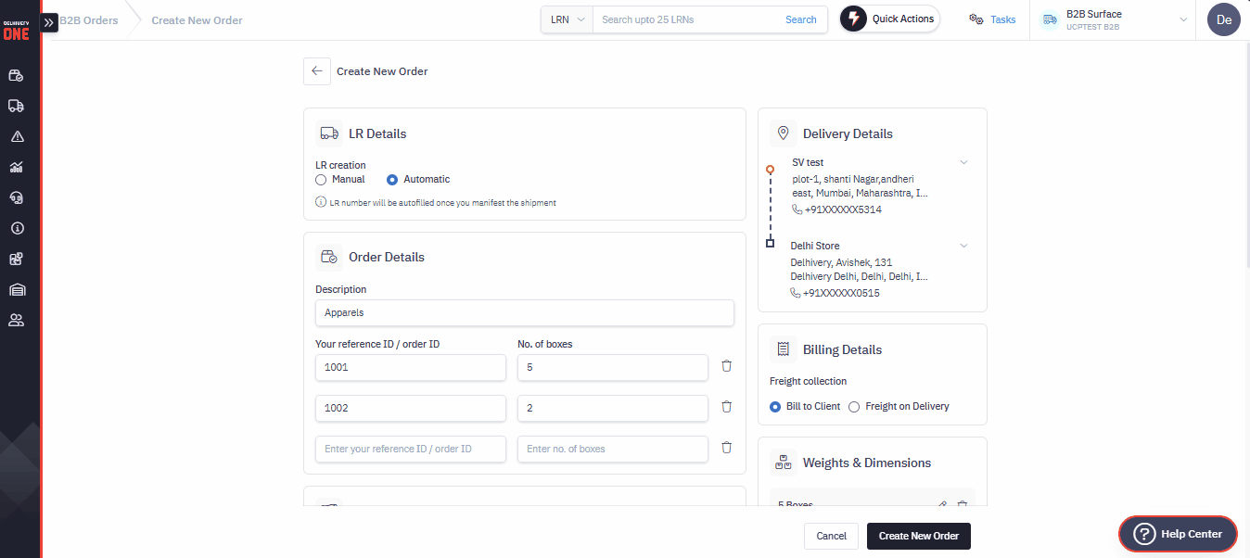
Task: Expand the SV test address chevron
Action: (x=963, y=162)
